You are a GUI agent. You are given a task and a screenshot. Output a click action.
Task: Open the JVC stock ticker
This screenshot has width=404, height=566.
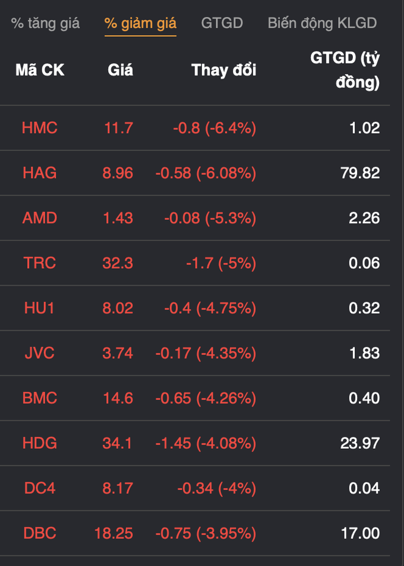click(x=40, y=353)
